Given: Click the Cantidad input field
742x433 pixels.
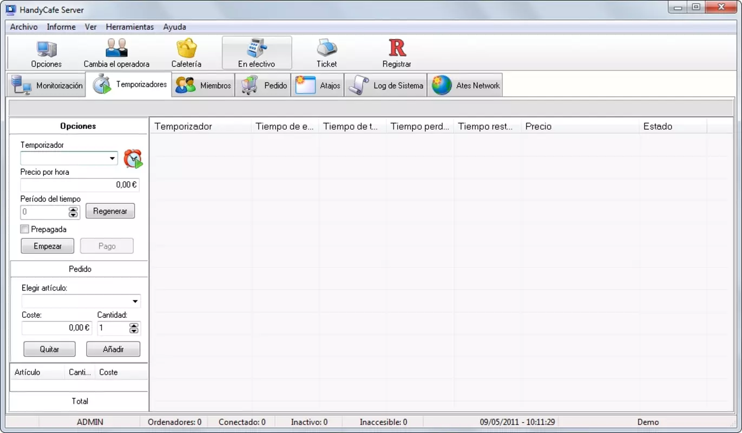Looking at the screenshot, I should tap(113, 327).
